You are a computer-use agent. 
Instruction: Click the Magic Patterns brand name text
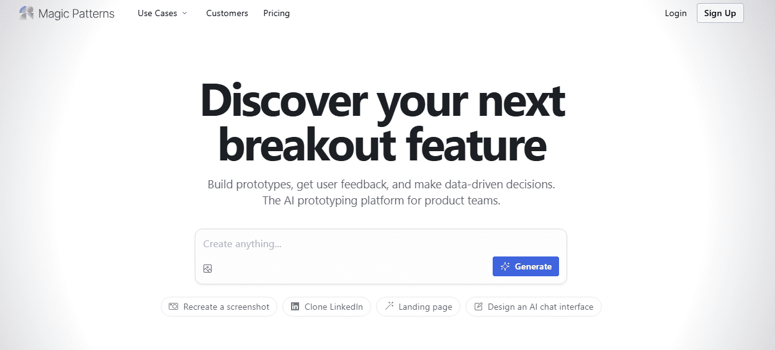(76, 13)
